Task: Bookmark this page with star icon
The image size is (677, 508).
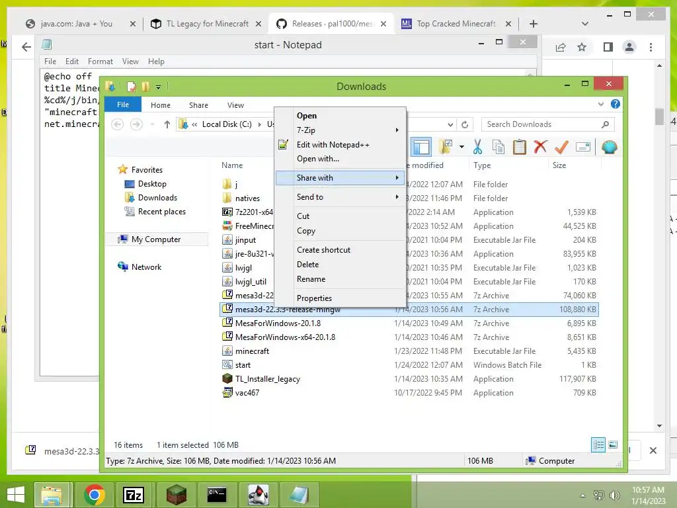Action: (x=582, y=47)
